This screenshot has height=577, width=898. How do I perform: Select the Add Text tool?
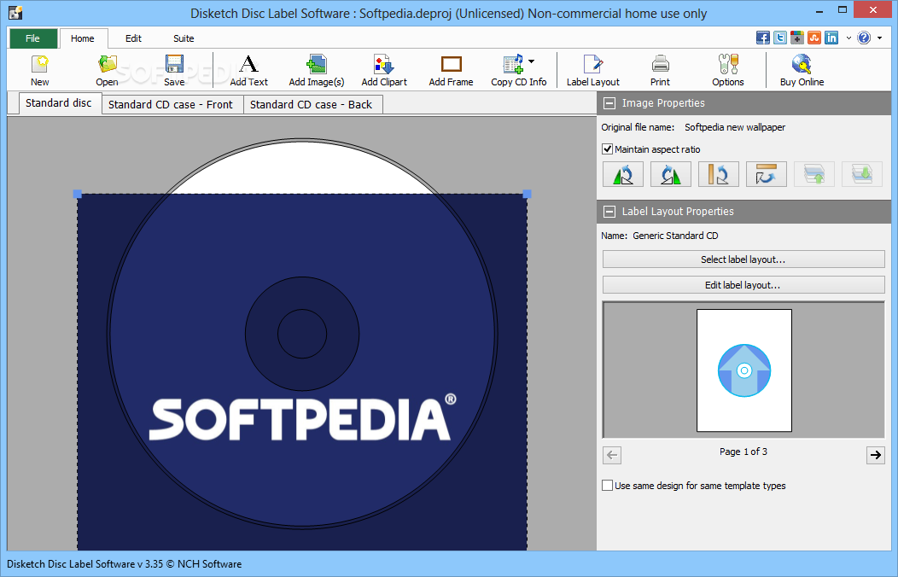pos(248,70)
